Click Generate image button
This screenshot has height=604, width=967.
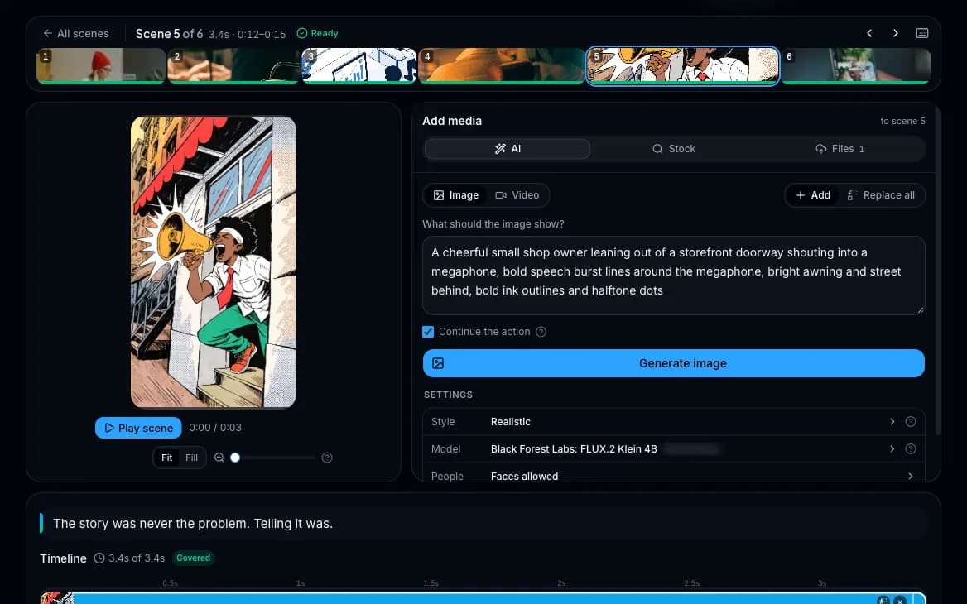pos(673,363)
